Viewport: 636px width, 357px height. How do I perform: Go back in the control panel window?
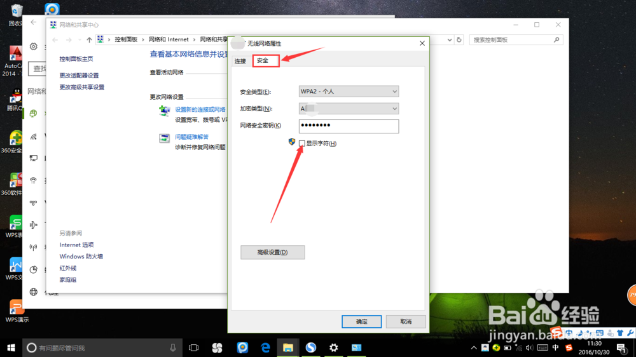(55, 40)
